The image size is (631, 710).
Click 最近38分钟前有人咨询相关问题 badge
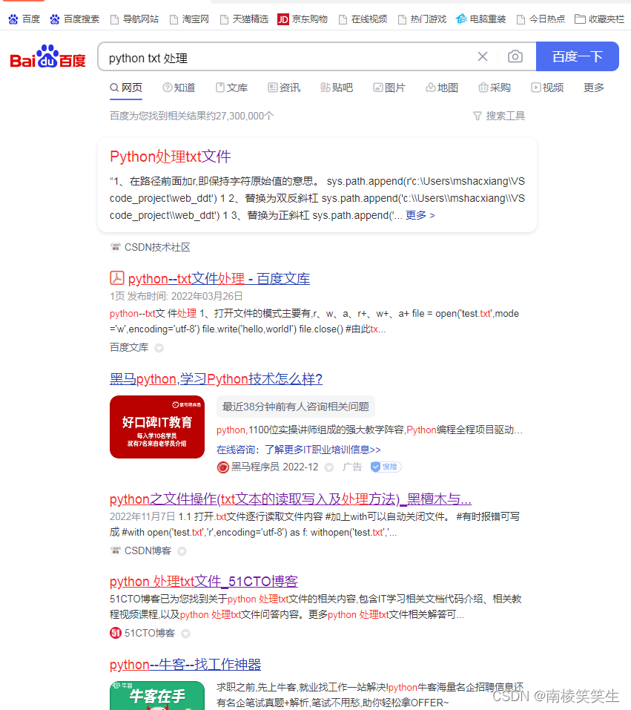pos(296,407)
